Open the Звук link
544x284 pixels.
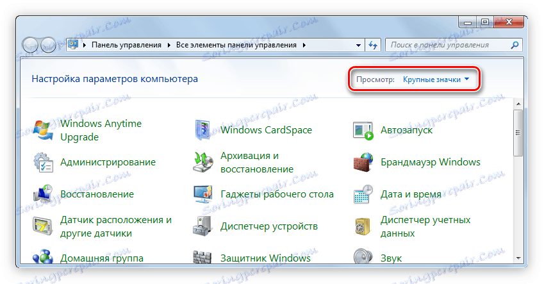click(x=391, y=258)
